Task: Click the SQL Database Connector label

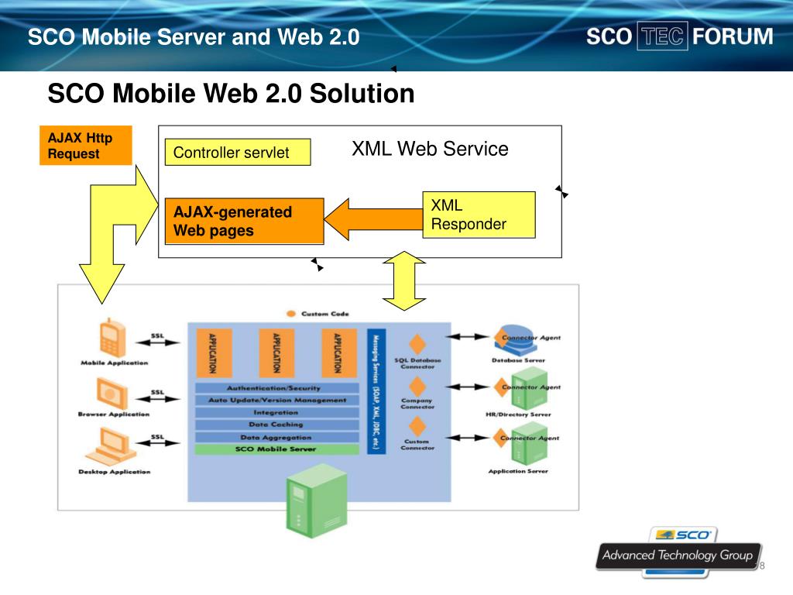Action: tap(417, 363)
